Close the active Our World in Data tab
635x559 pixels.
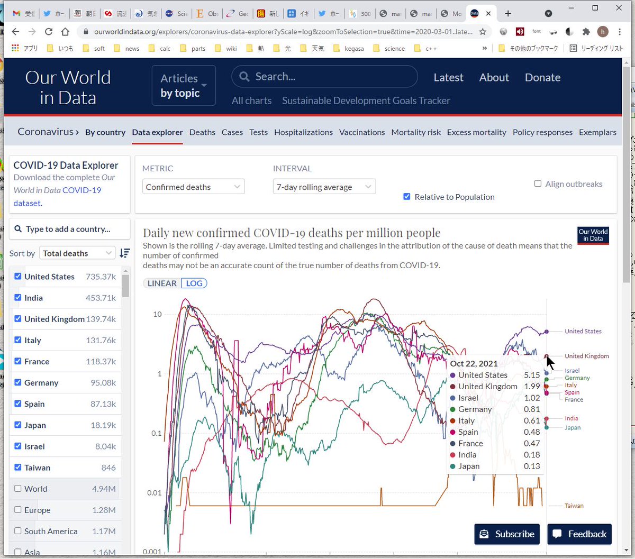click(x=488, y=14)
